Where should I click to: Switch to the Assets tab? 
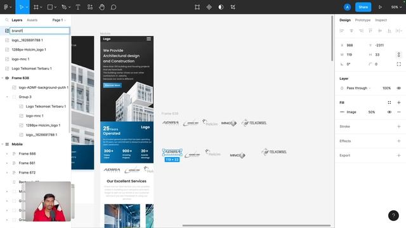point(32,20)
